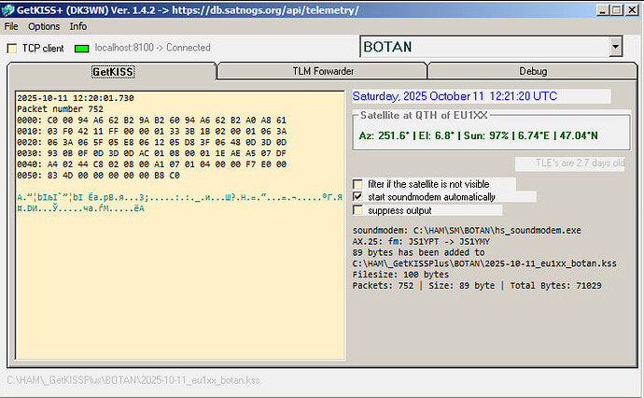Click the kss file path in status bar
644x398 pixels.
click(x=133, y=380)
